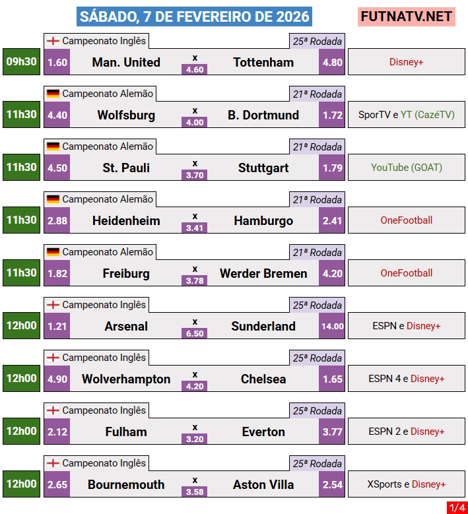This screenshot has height=514, width=468.
Task: Click the England flag above Arsenal x Sunderland
Action: point(53,305)
